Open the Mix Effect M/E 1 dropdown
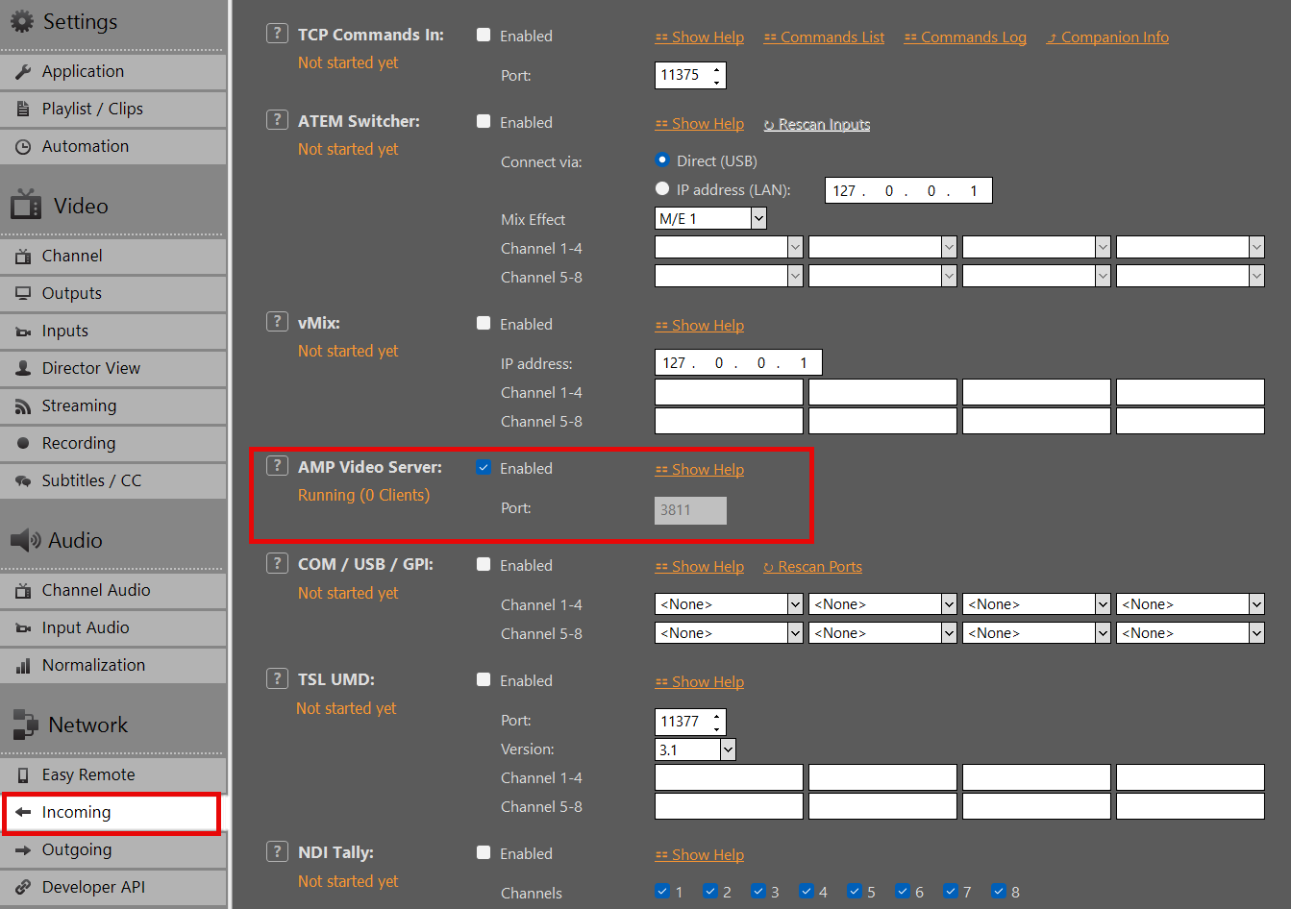 tap(710, 218)
